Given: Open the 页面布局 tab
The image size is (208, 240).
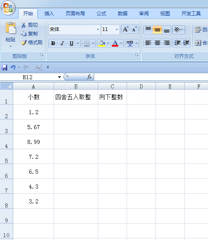Looking at the screenshot, I should coord(75,14).
